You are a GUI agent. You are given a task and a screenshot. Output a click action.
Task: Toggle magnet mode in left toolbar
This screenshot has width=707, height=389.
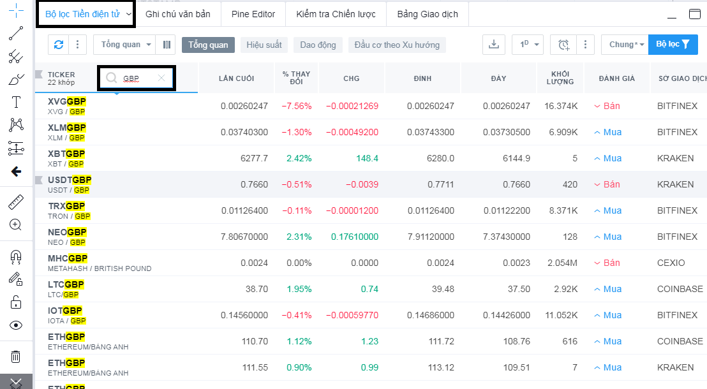tap(16, 256)
